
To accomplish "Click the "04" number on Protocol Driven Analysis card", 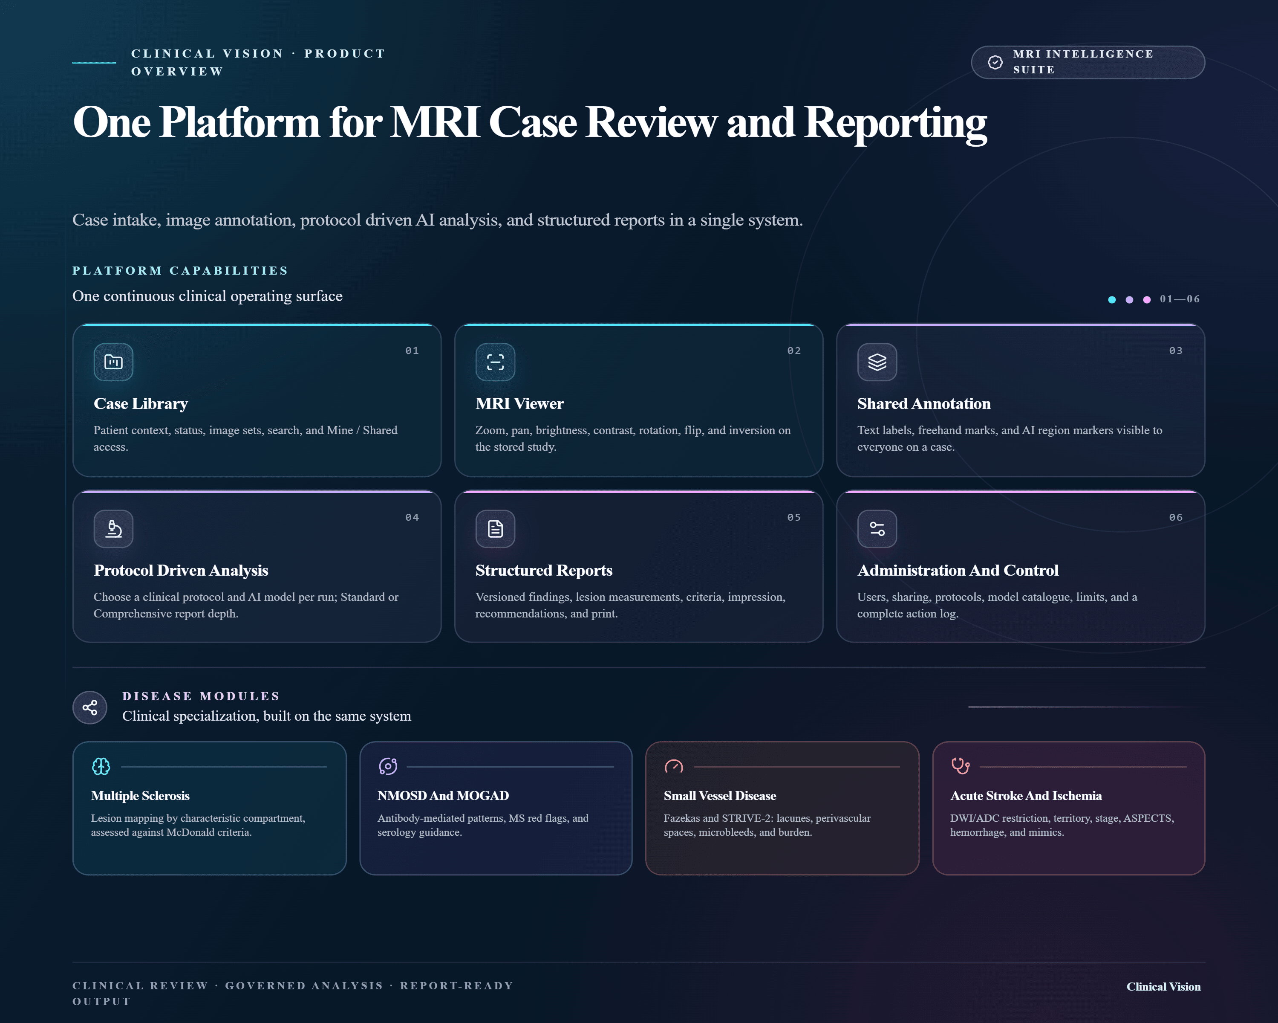I will 412,518.
